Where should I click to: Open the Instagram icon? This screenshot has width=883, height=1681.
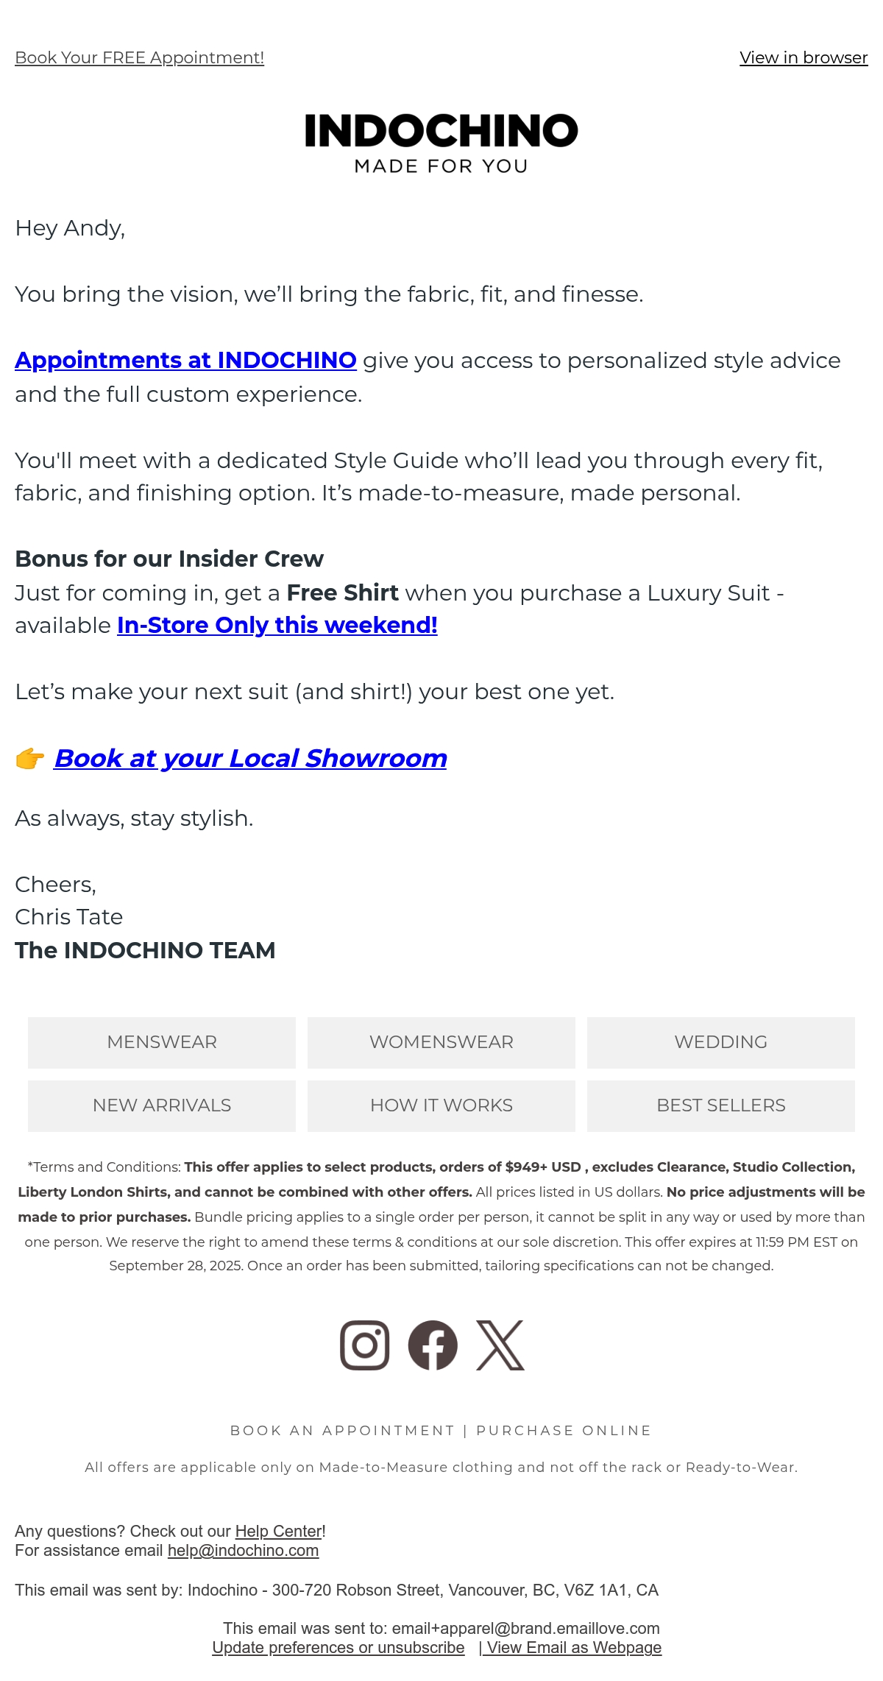[x=364, y=1345]
